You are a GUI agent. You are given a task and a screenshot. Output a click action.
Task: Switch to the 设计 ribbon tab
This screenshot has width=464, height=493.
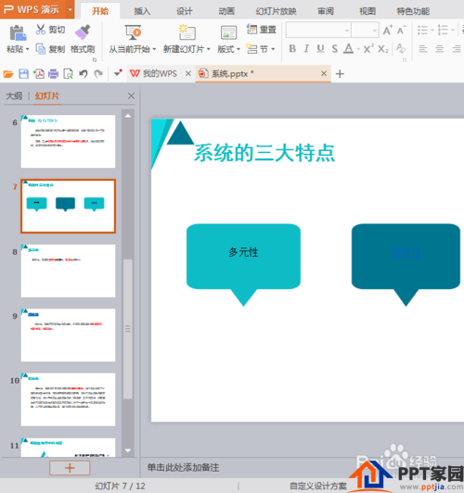(184, 11)
